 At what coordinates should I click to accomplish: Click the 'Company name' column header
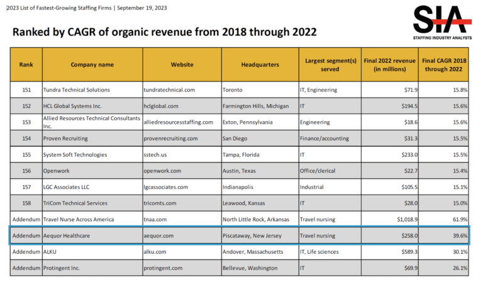click(x=92, y=65)
